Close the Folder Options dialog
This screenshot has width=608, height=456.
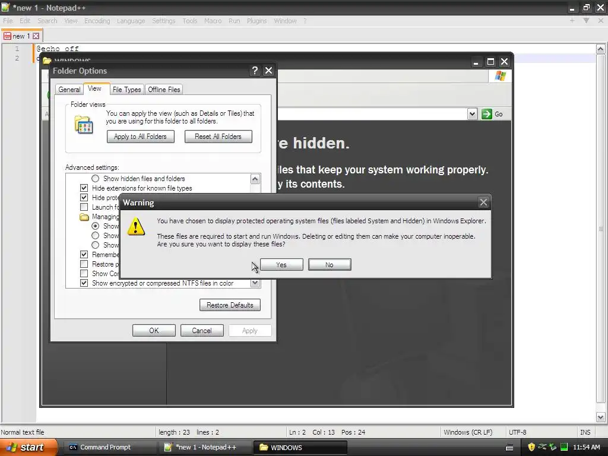[x=268, y=71]
